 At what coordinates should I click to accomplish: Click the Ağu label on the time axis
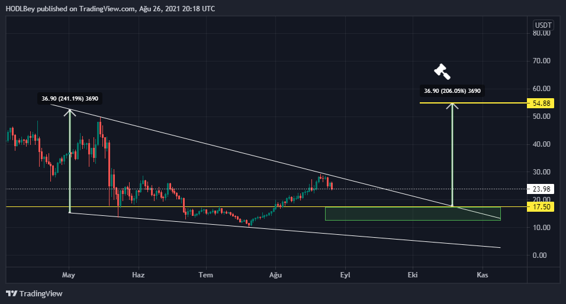[x=275, y=275]
